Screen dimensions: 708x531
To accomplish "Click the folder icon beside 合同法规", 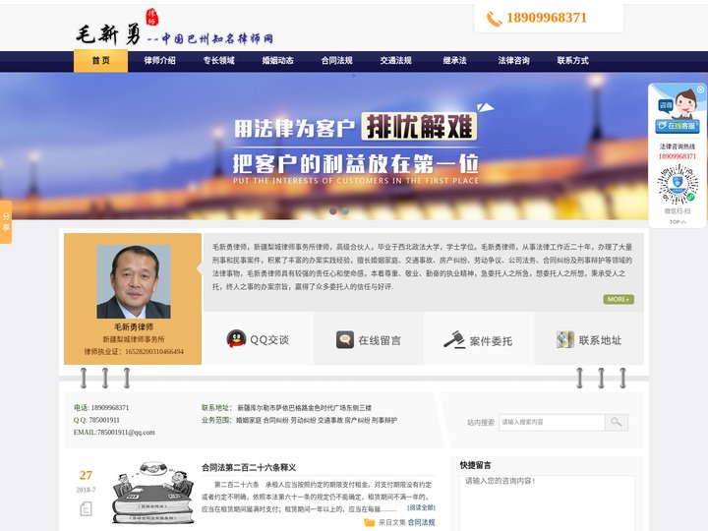I will tap(370, 522).
